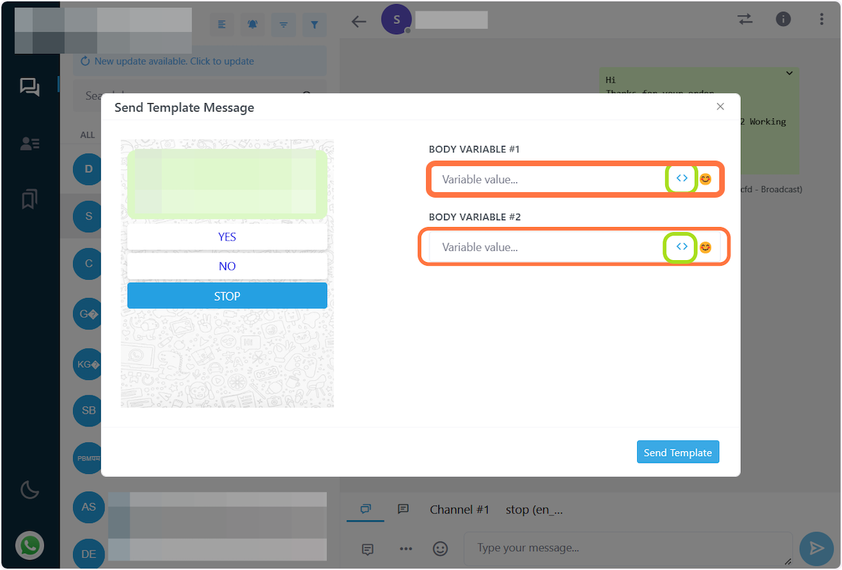This screenshot has height=570, width=842.
Task: Click the WhatsApp logo in sidebar
Action: click(x=30, y=545)
